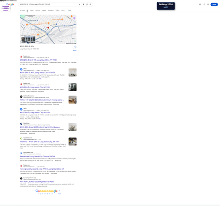Click the thumbnail of the Zillow #11C result

coord(72,72)
